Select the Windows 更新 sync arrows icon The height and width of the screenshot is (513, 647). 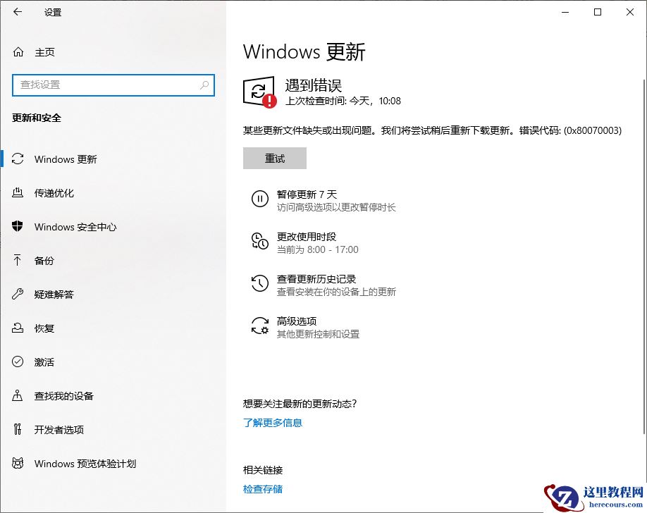(18, 159)
